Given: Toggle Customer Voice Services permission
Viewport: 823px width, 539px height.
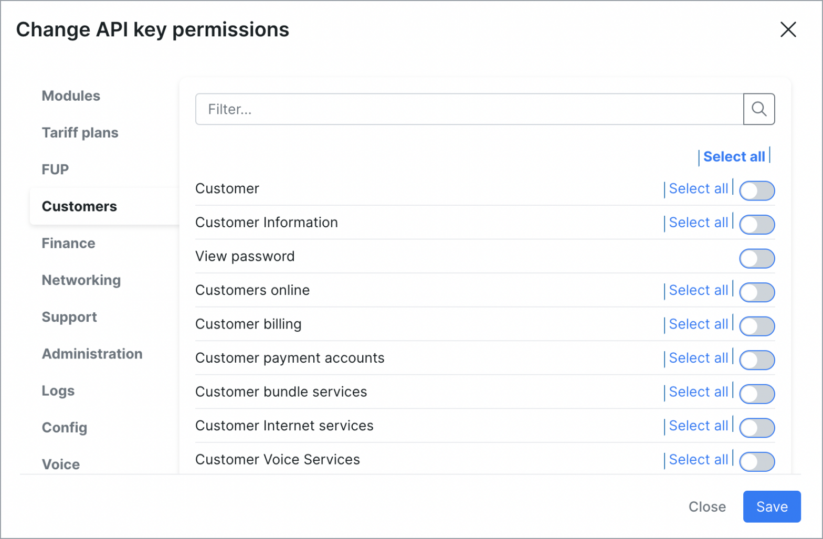Looking at the screenshot, I should tap(757, 462).
